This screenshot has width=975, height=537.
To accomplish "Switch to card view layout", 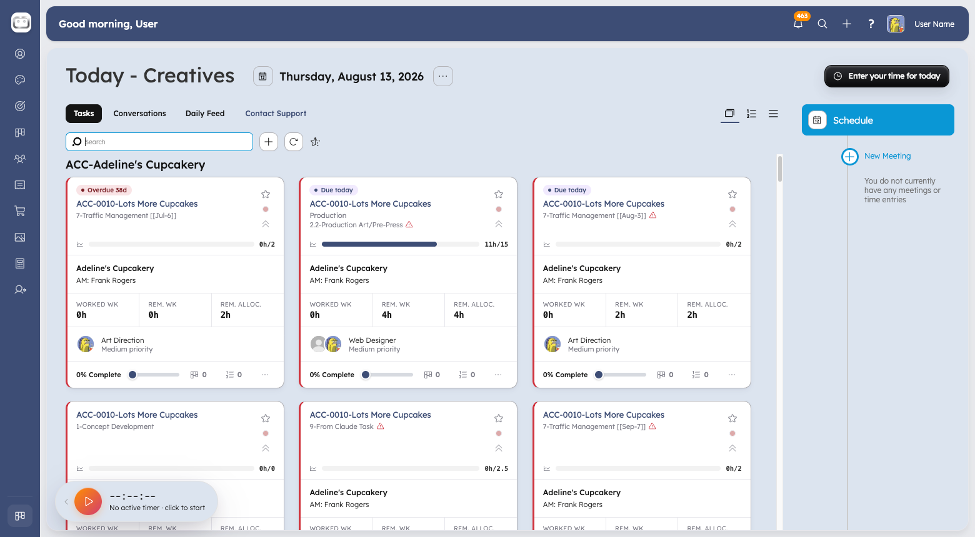I will click(x=729, y=114).
